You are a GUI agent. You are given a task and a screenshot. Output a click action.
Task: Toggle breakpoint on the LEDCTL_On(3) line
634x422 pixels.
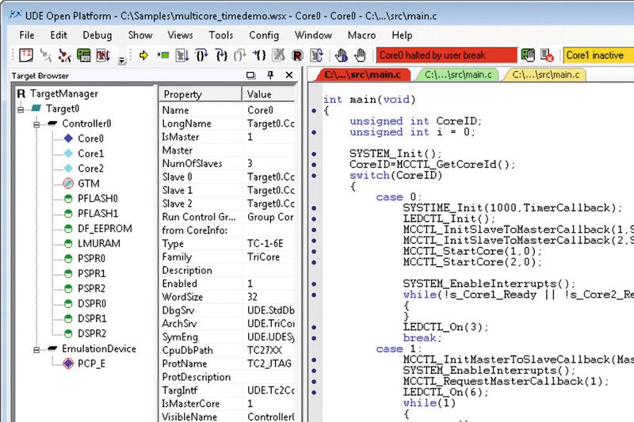click(x=314, y=327)
